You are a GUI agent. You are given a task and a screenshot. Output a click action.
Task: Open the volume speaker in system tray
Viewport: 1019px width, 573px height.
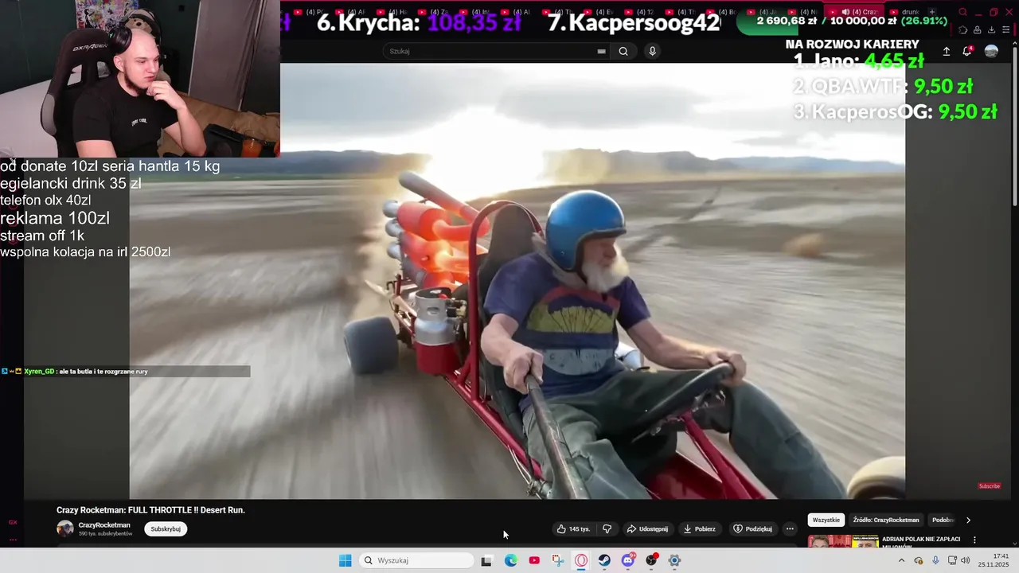coord(966,560)
